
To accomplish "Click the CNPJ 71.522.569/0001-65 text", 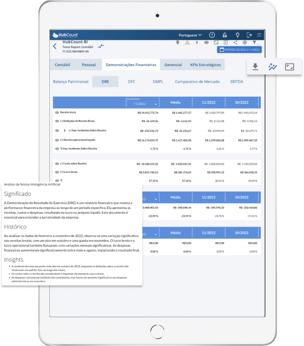I will [76, 51].
